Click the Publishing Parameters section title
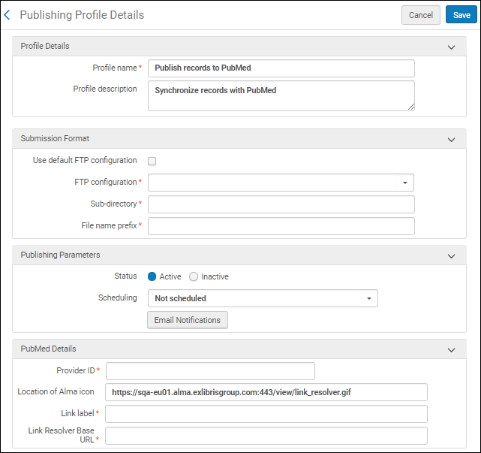 60,255
